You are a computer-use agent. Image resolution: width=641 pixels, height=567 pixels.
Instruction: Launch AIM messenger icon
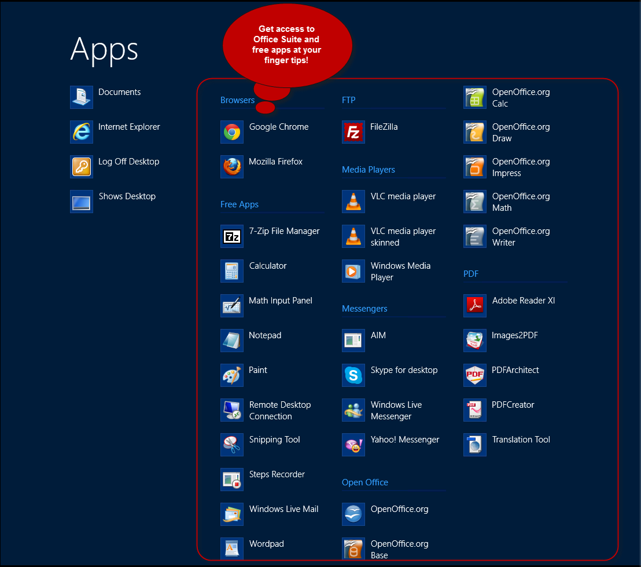coord(353,341)
